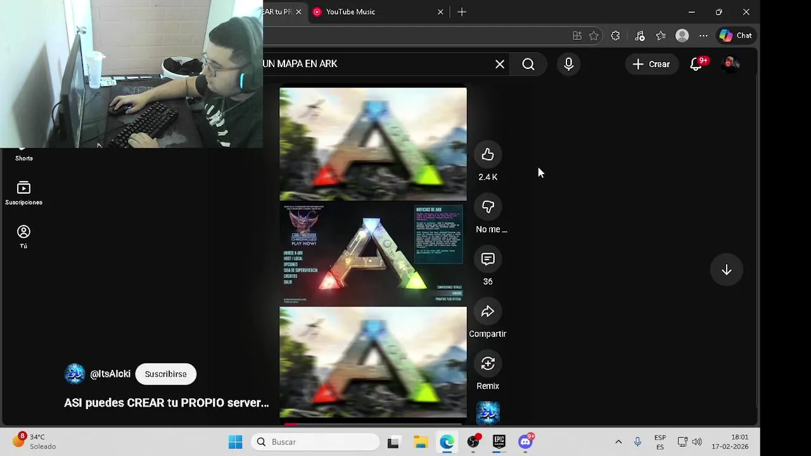This screenshot has height=456, width=811.
Task: Open the @ItsAloki channel link
Action: point(110,374)
